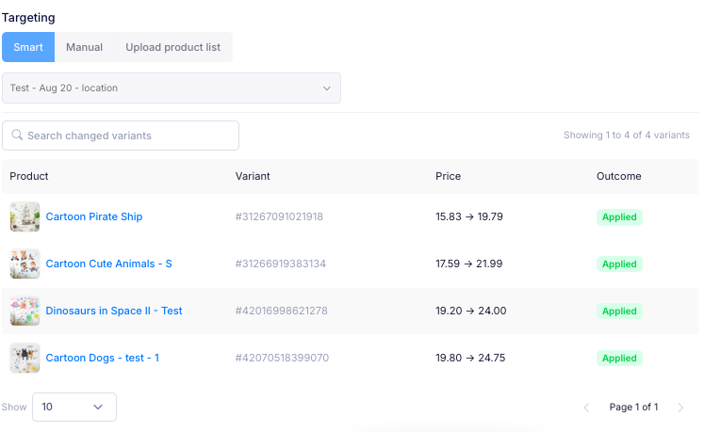Click price change 15.83 → 19.79
Viewport: 704px width, 432px height.
[x=469, y=216]
